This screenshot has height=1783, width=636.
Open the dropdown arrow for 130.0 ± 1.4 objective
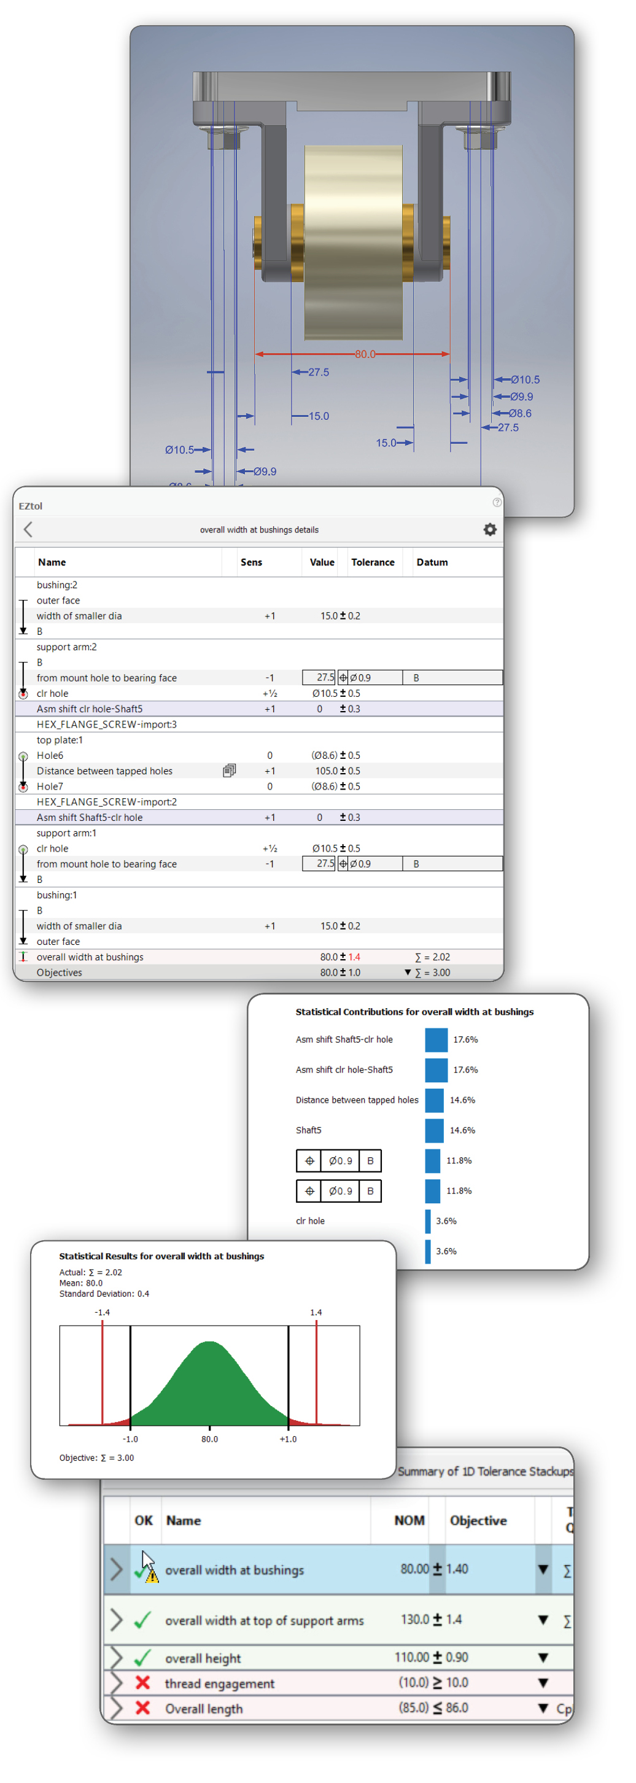tap(543, 1620)
